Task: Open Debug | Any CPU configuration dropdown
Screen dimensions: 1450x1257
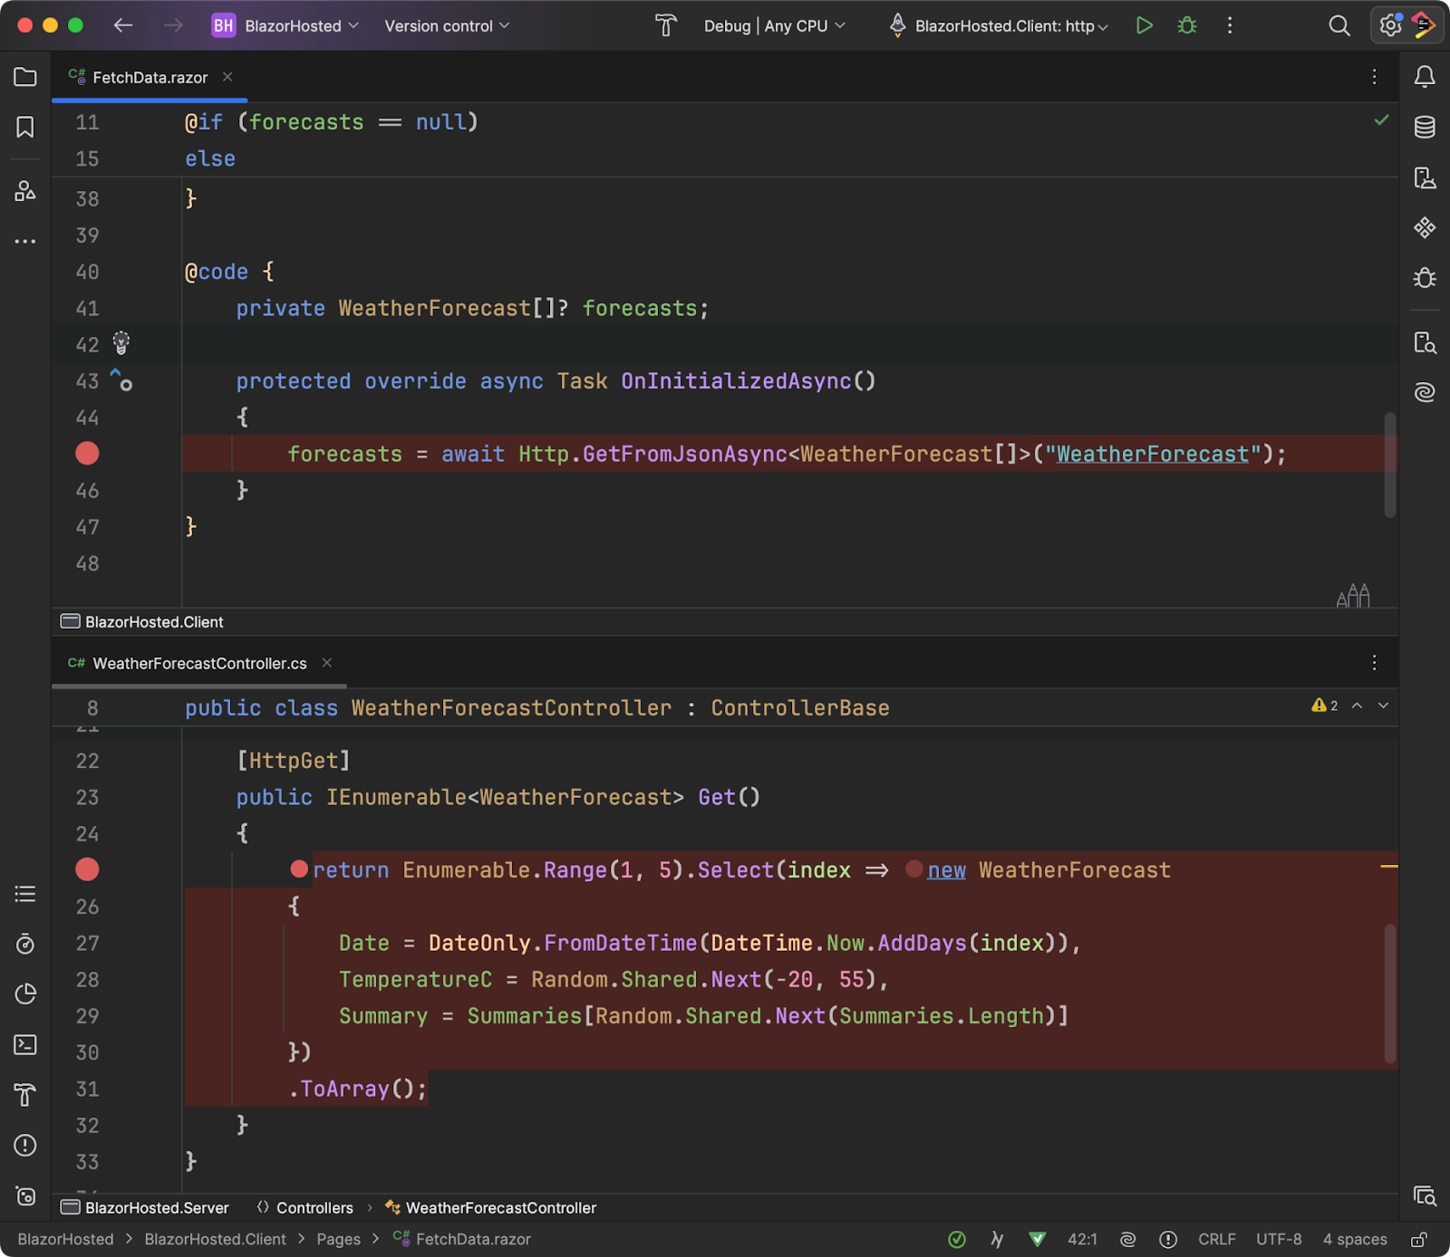Action: [775, 25]
